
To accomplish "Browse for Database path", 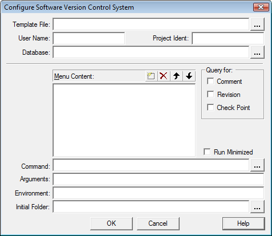I will [x=257, y=52].
